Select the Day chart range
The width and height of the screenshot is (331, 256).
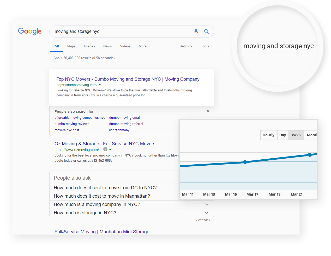[283, 135]
